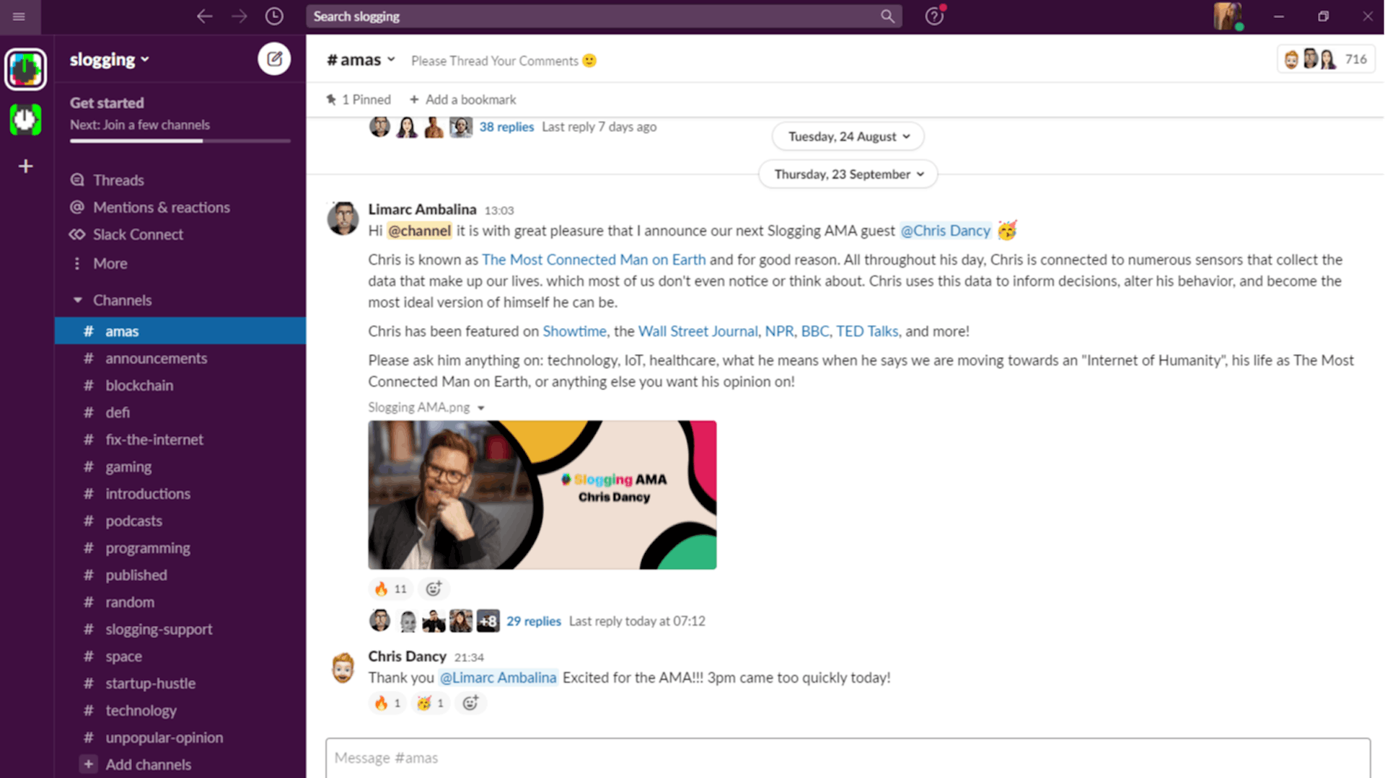The width and height of the screenshot is (1385, 778).
Task: Open the history clock icon
Action: 274,16
